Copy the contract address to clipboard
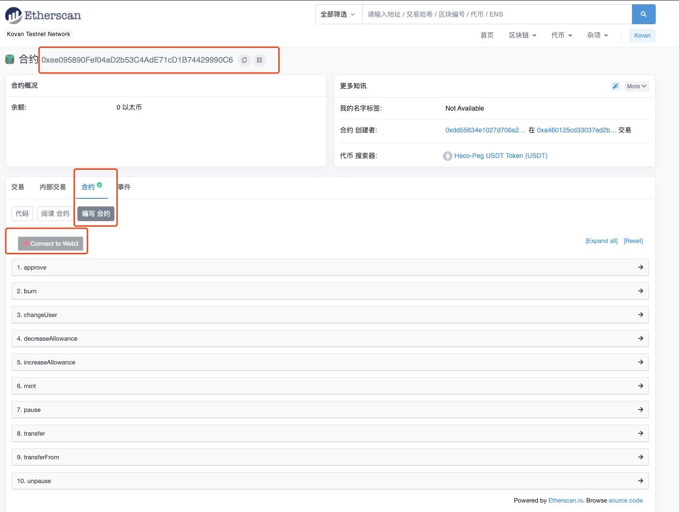Image resolution: width=679 pixels, height=512 pixels. 244,60
